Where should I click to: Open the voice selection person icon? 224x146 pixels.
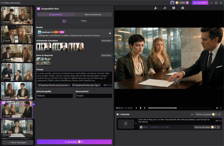[192, 114]
